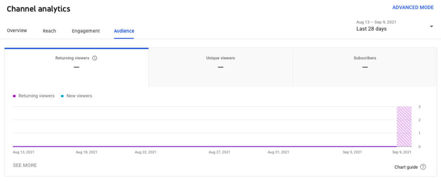The width and height of the screenshot is (441, 181).
Task: Select the Unique viewers metric card
Action: coord(220,67)
